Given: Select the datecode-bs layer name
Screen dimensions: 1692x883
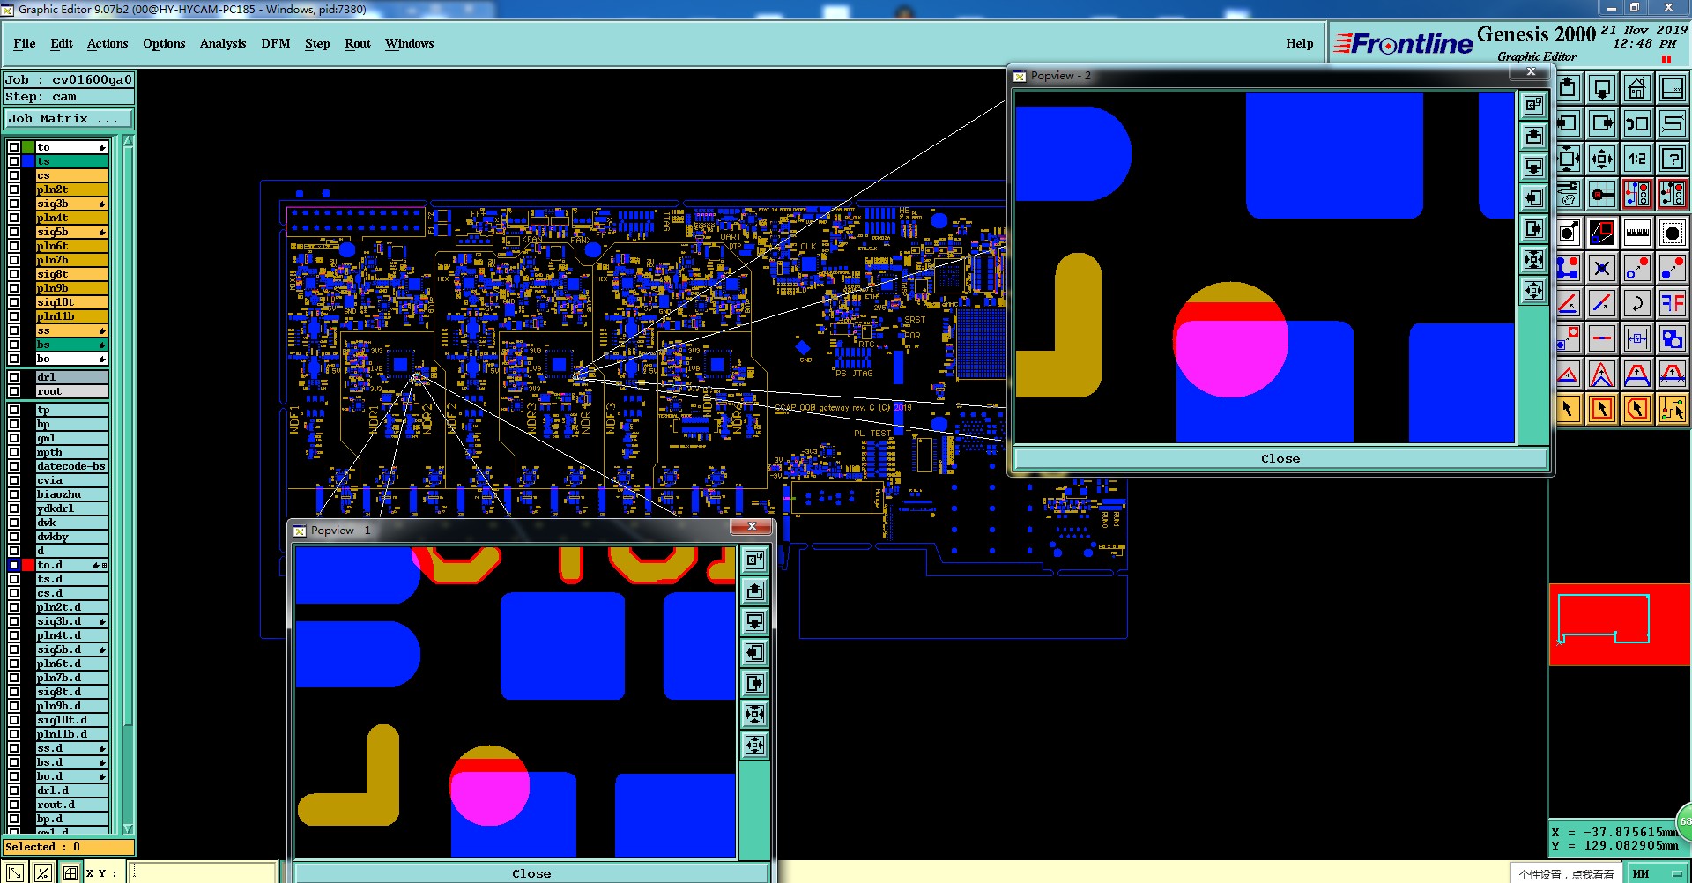Looking at the screenshot, I should [71, 466].
